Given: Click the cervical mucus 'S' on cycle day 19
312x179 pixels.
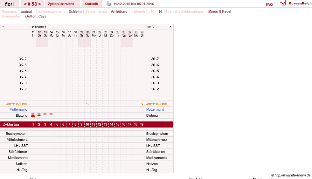Looking at the screenshot, I should click(x=142, y=104).
